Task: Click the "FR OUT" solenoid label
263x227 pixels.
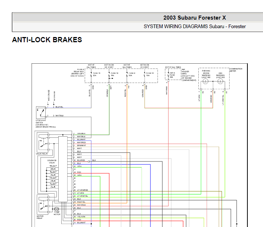Action: tap(53, 178)
